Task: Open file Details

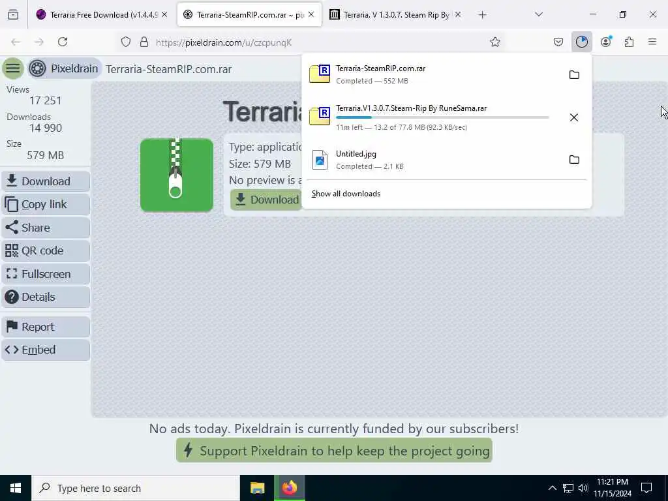Action: pos(46,297)
